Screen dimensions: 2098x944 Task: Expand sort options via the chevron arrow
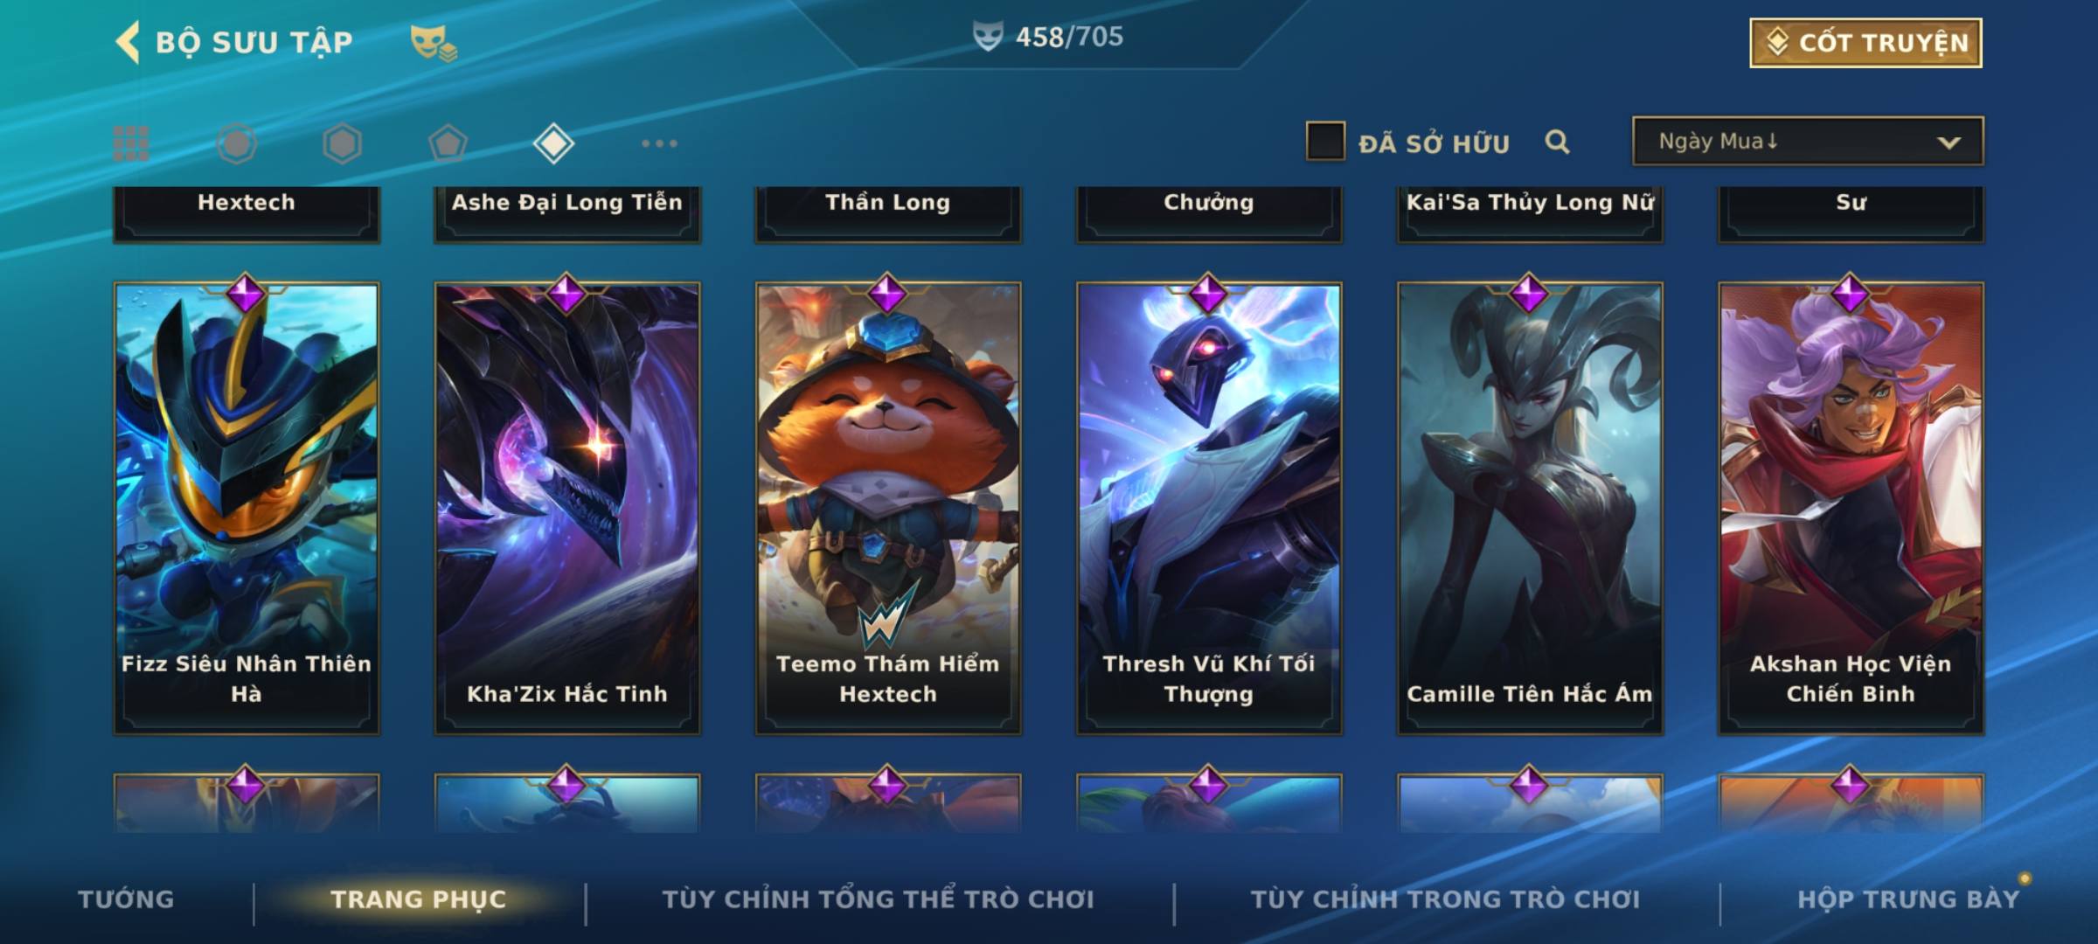pos(1949,142)
